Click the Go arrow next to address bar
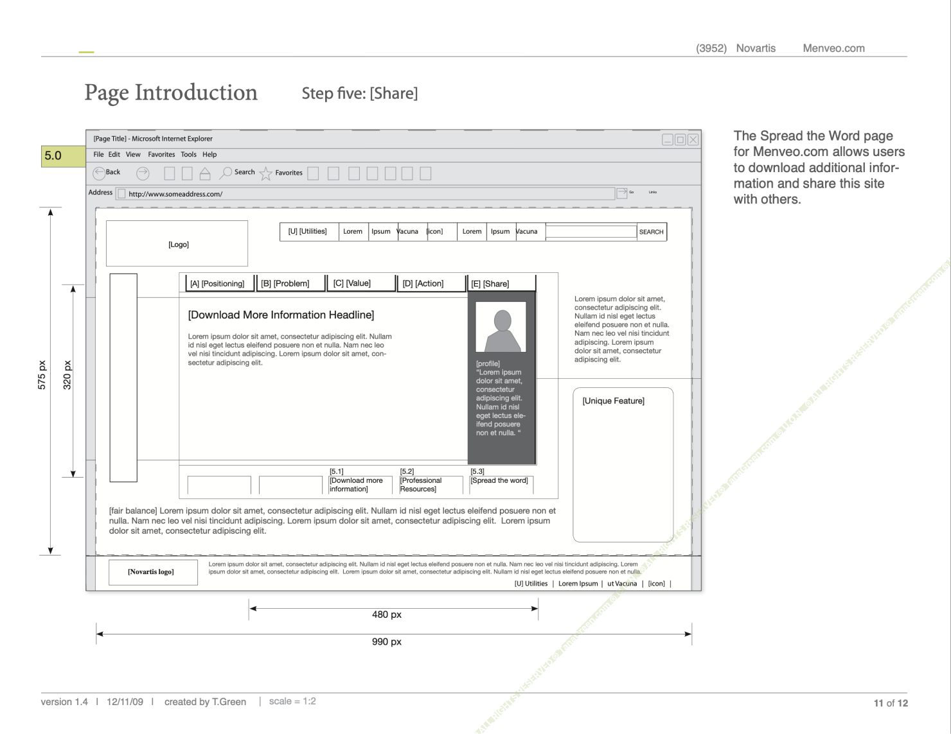 [x=622, y=193]
